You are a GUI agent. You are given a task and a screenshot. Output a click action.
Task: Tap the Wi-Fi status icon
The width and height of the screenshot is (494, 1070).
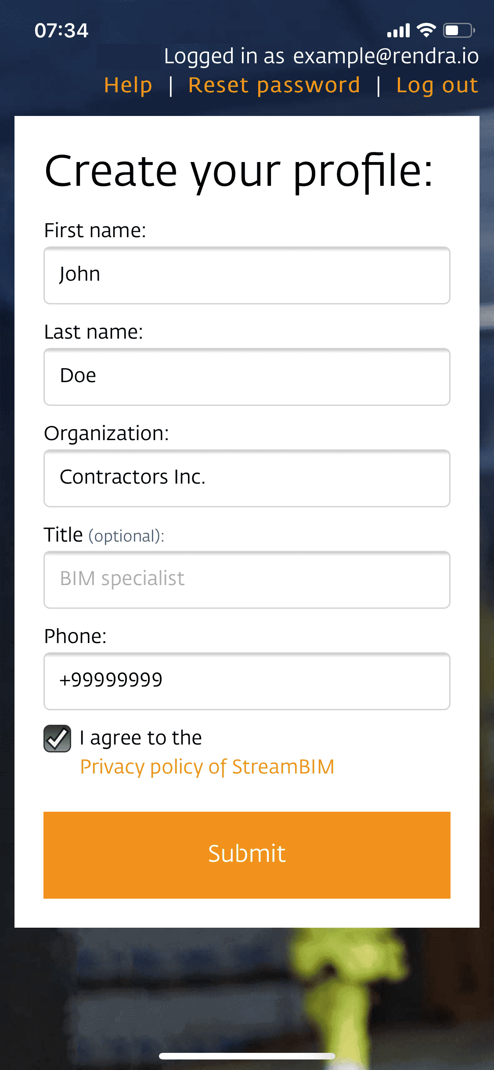(426, 30)
